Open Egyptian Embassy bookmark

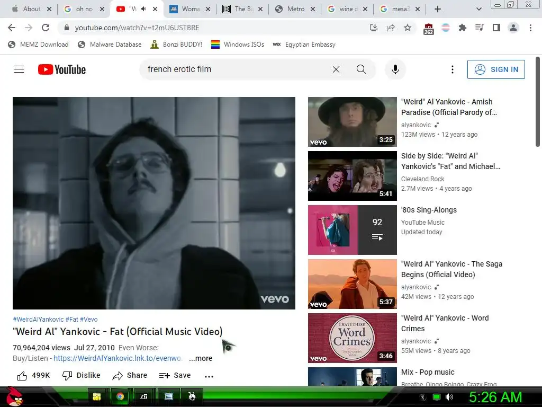(304, 45)
